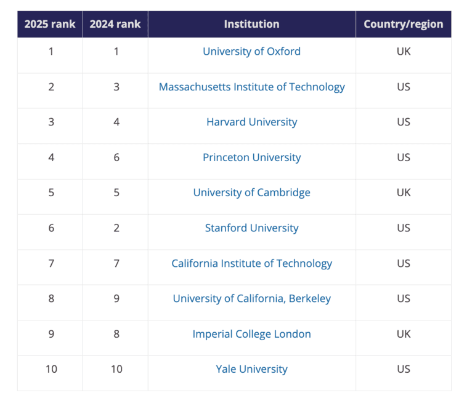459x398 pixels.
Task: Click the Country/region column header
Action: point(403,24)
